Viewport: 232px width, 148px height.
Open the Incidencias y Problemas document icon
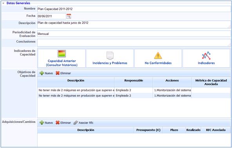pos(110,56)
